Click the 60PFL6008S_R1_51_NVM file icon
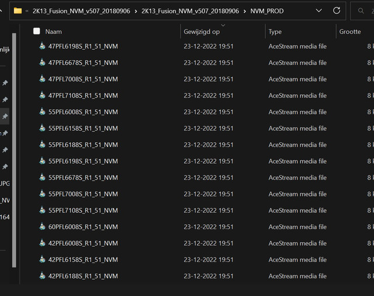The height and width of the screenshot is (296, 374). tap(42, 226)
